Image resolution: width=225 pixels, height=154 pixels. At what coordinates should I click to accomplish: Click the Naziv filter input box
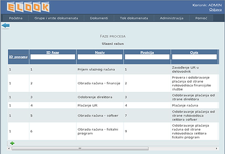pos(100,57)
